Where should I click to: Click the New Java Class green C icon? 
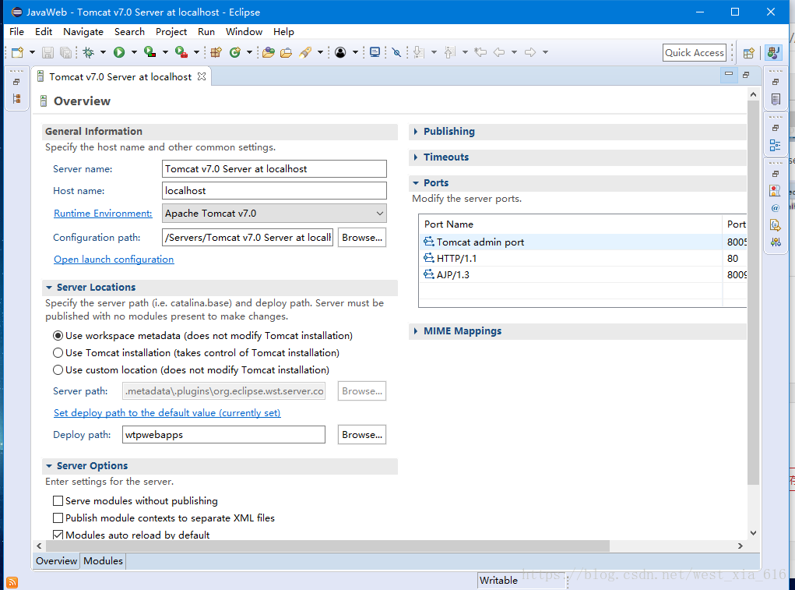click(234, 52)
